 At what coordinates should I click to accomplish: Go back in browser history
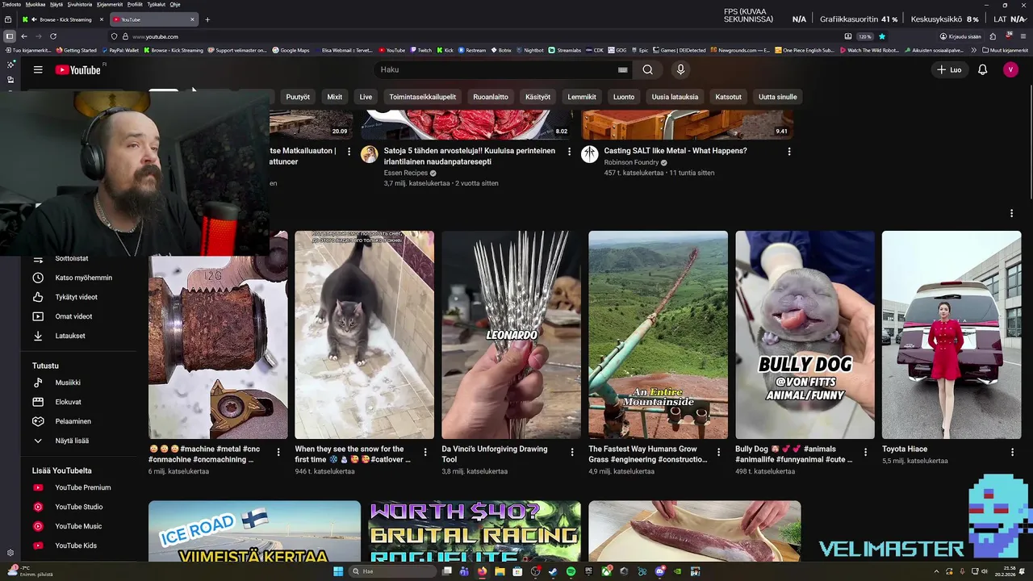24,36
